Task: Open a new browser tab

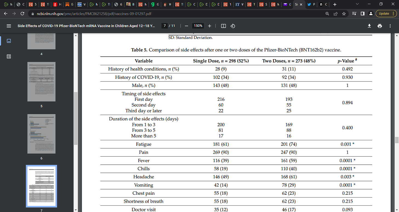Action: (335, 4)
